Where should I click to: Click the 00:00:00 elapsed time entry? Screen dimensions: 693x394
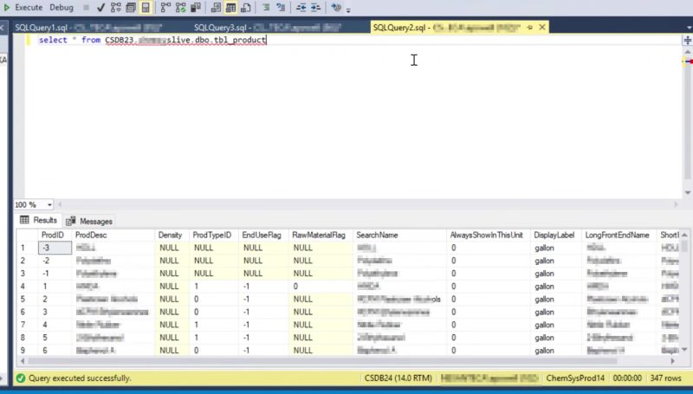[x=627, y=378]
